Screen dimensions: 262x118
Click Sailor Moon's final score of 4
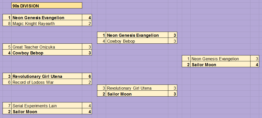[x=255, y=64]
